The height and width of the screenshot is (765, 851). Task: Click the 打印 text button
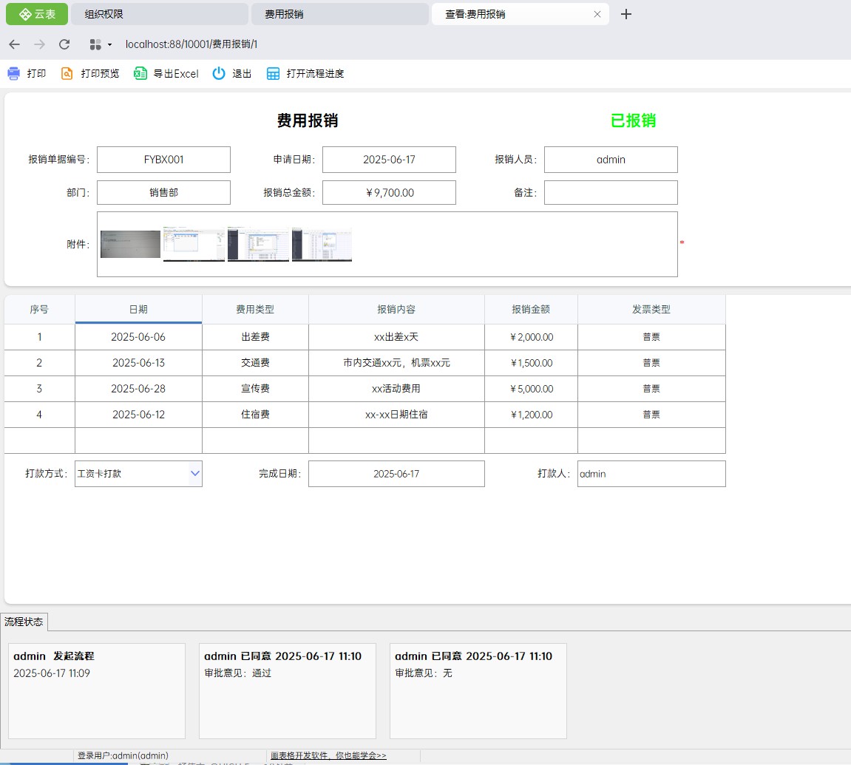click(x=36, y=74)
